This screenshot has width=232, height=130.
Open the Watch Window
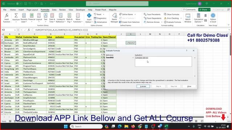click(188, 18)
